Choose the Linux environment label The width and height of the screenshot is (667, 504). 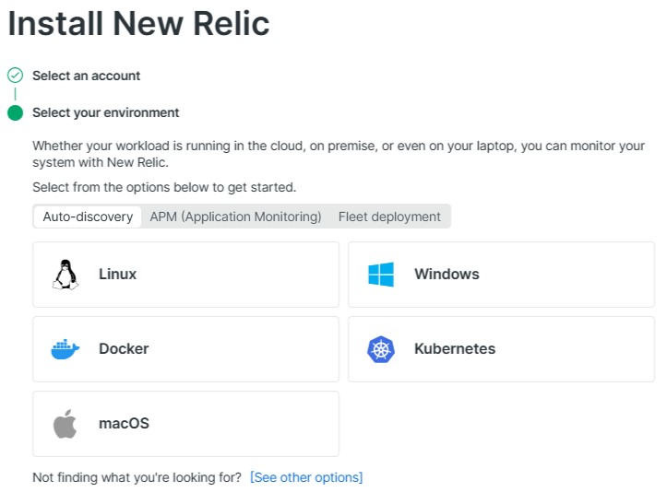[x=117, y=275]
